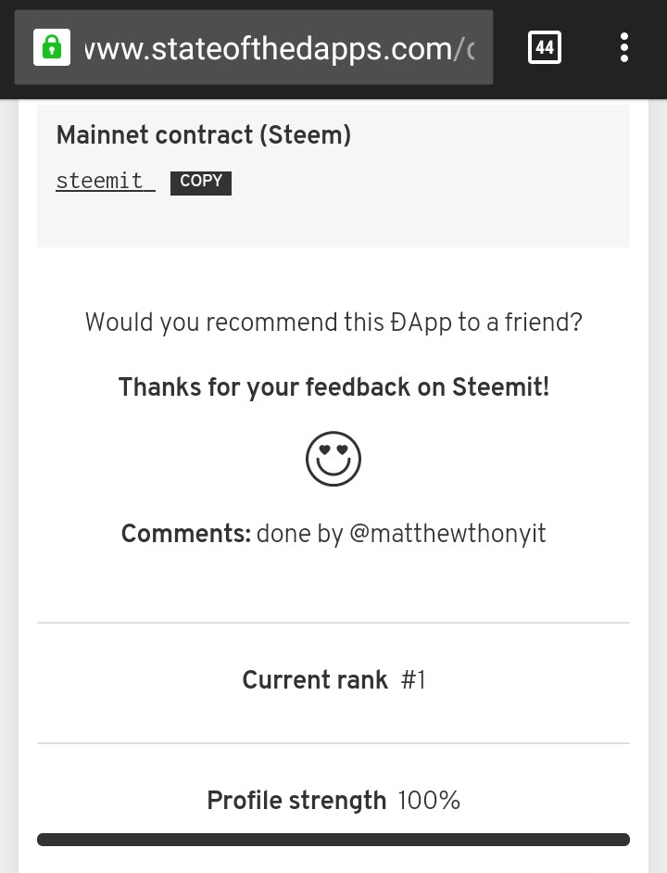Viewport: 667px width, 873px height.
Task: Click the profile strength progress bar
Action: pyautogui.click(x=333, y=840)
